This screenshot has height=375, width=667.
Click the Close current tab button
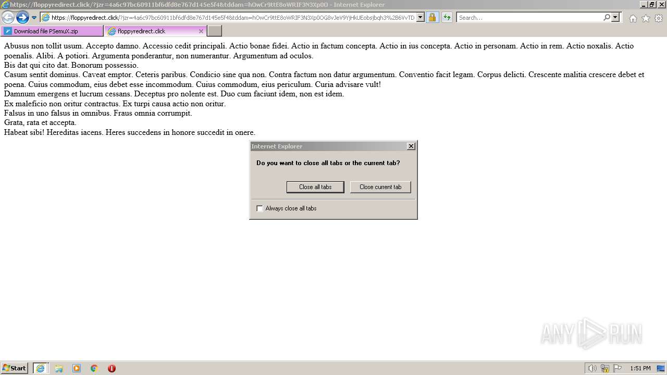(380, 187)
